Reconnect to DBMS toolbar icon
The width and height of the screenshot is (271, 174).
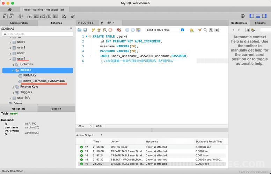[73, 16]
